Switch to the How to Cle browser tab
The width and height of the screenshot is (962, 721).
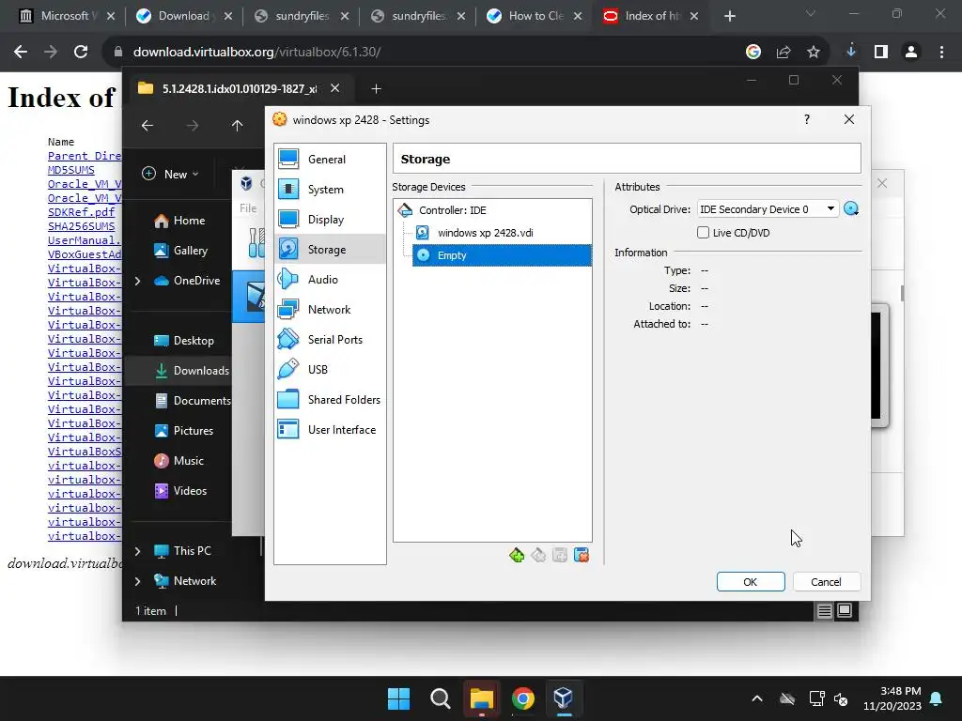[x=533, y=16]
